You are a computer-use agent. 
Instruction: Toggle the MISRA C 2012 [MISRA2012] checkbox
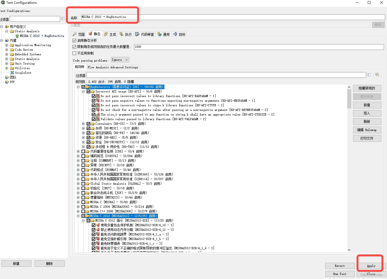pyautogui.click(x=83, y=216)
